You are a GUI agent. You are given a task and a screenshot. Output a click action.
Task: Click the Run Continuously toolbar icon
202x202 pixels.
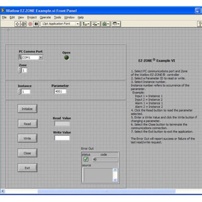point(23,24)
